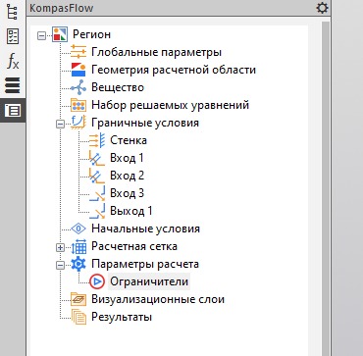Click the Вход 2 inlet icon
This screenshot has height=356, width=363.
click(x=97, y=176)
